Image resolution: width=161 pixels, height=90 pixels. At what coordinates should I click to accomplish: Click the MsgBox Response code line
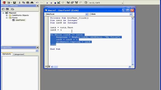88,37
